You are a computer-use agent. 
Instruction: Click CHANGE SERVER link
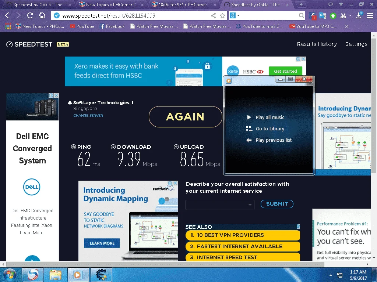pos(88,116)
